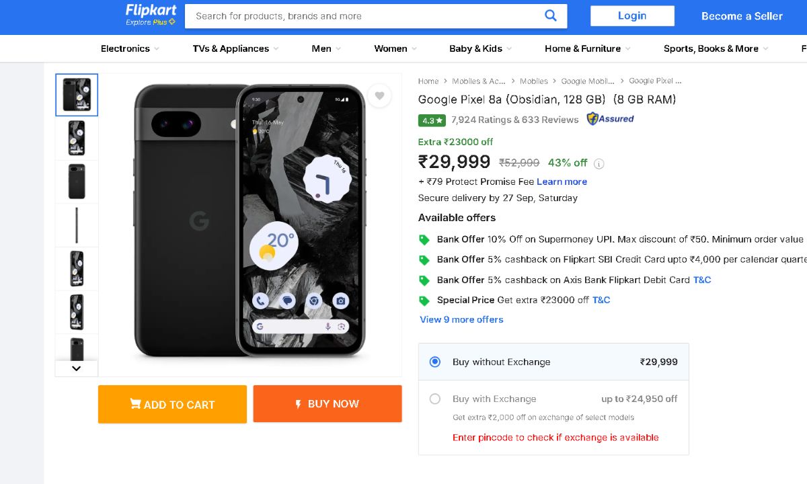Screen dimensions: 807x484
Task: Open the Women category menu
Action: click(395, 48)
